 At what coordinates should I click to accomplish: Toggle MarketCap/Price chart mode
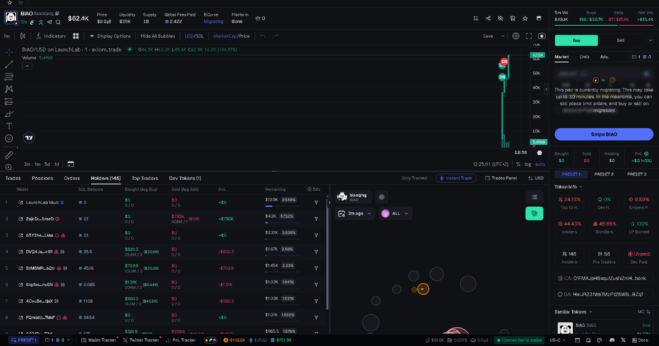pyautogui.click(x=231, y=36)
